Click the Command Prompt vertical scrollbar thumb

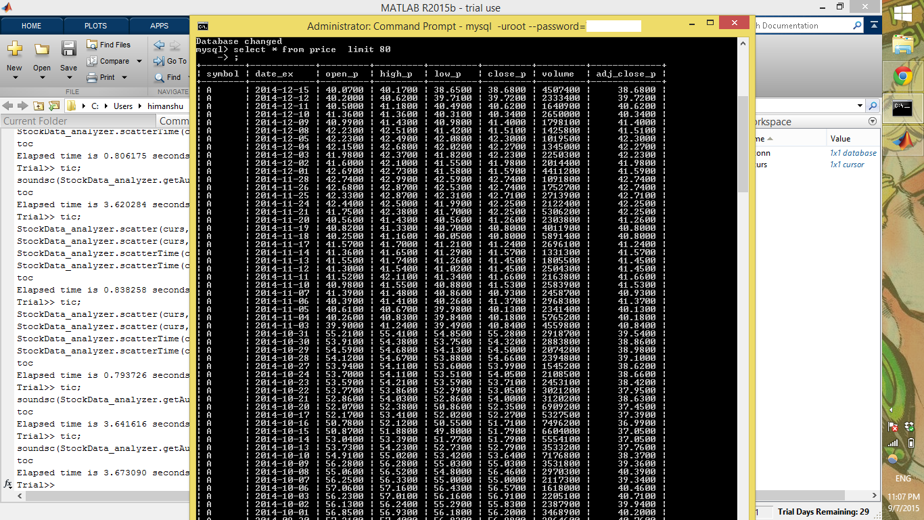742,144
